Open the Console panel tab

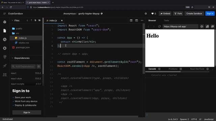[152, 69]
